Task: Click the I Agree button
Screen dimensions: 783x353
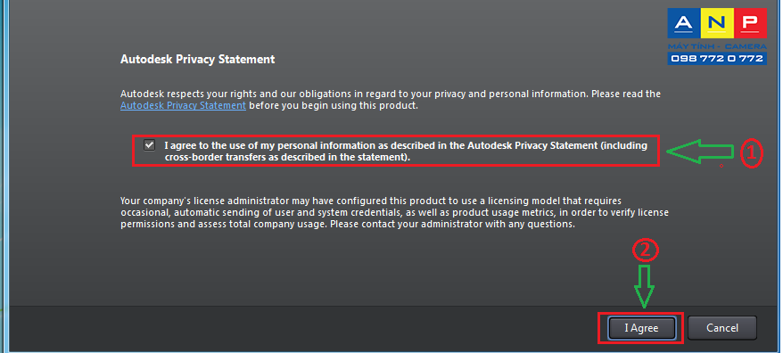Action: point(642,328)
